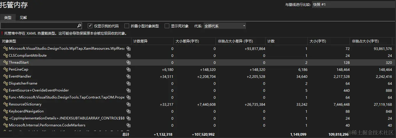This screenshot has height=138, width=396.
Task: Click type icon of Func<Microsoft.VisualStudio row
Action: (x=5, y=97)
